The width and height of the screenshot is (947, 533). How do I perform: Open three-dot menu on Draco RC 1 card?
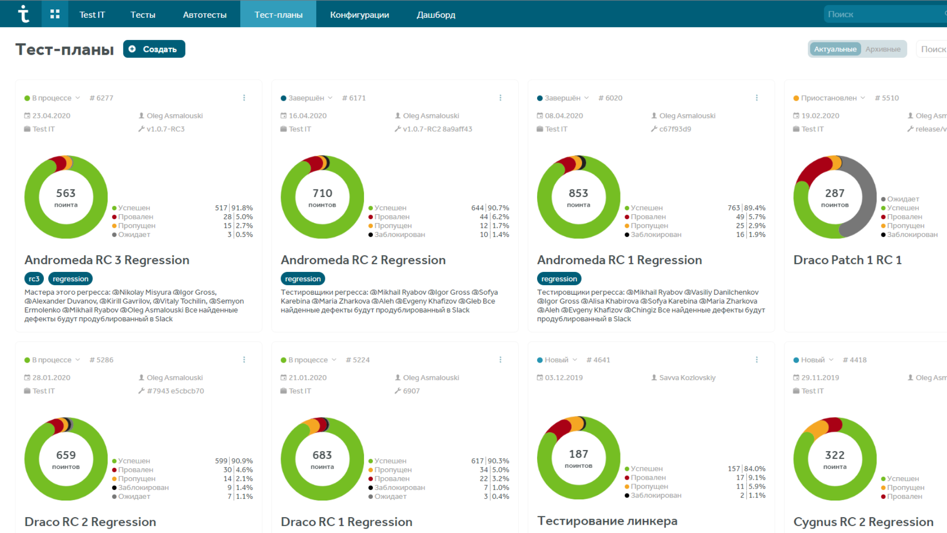pos(500,360)
